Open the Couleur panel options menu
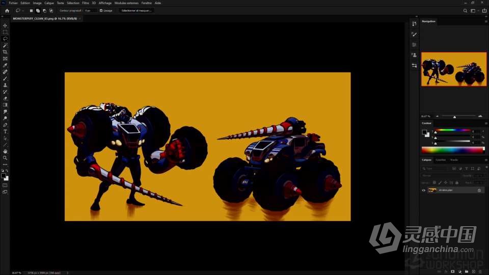Image resolution: width=489 pixels, height=275 pixels. coord(486,123)
